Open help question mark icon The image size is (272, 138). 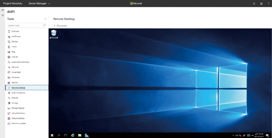click(x=268, y=4)
